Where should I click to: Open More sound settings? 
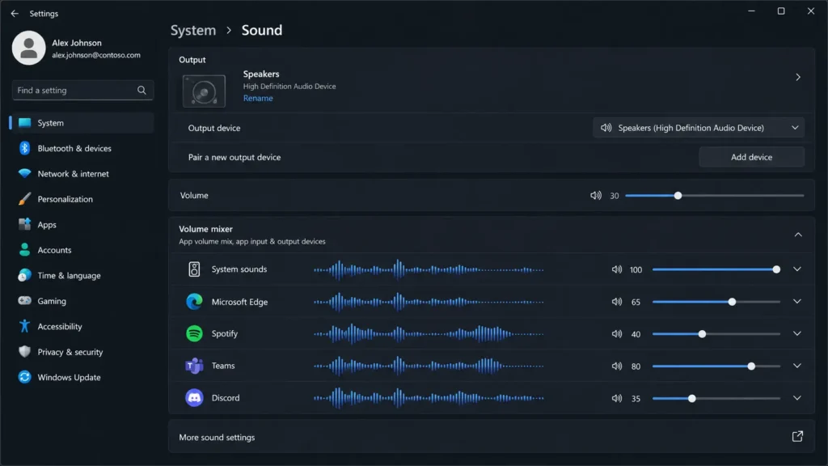492,437
